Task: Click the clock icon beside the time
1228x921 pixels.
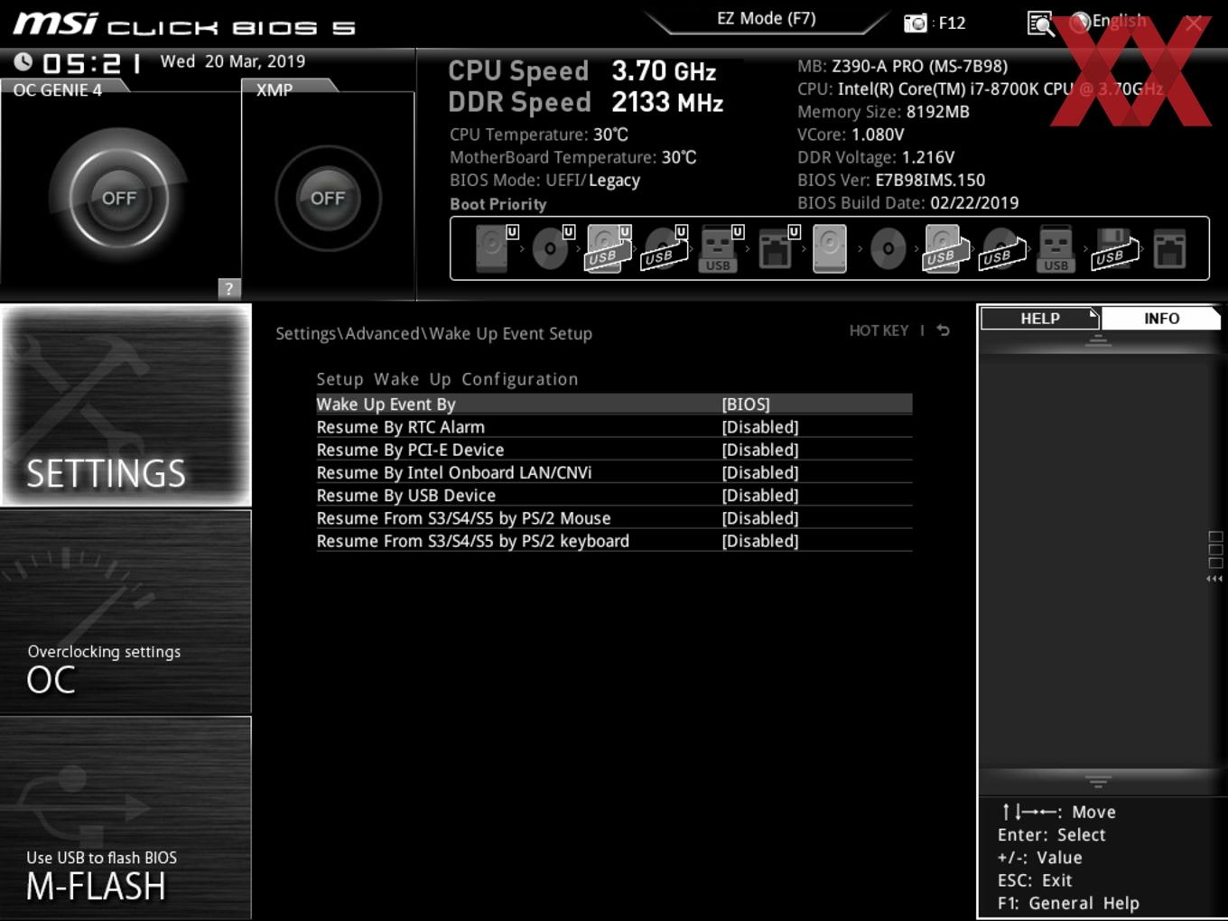Action: (23, 61)
